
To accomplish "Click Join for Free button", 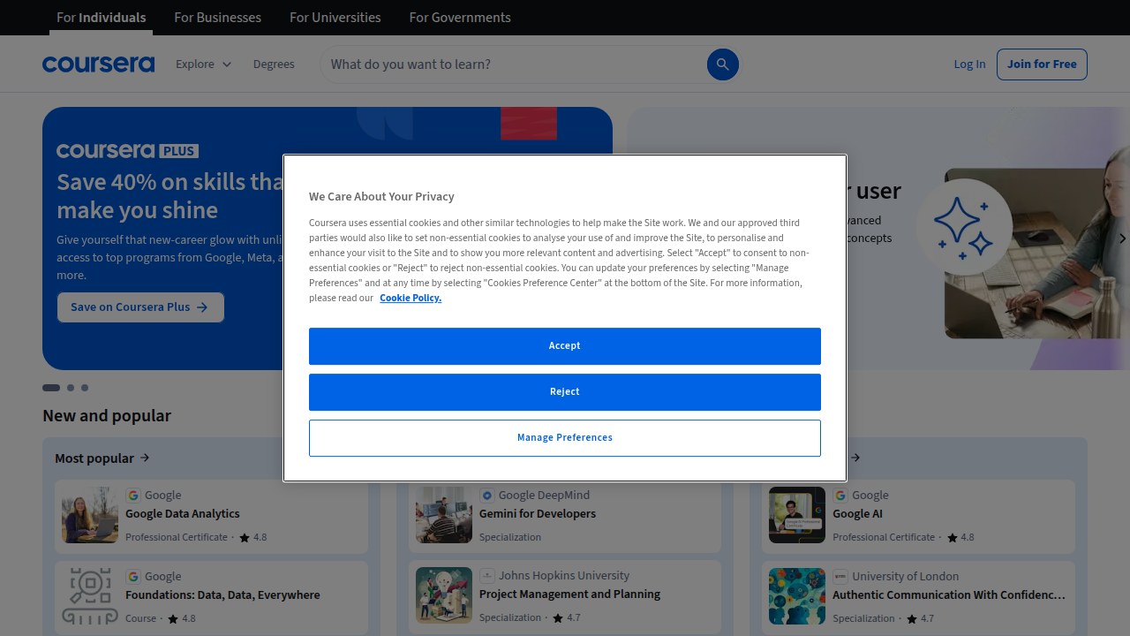I will coord(1042,64).
